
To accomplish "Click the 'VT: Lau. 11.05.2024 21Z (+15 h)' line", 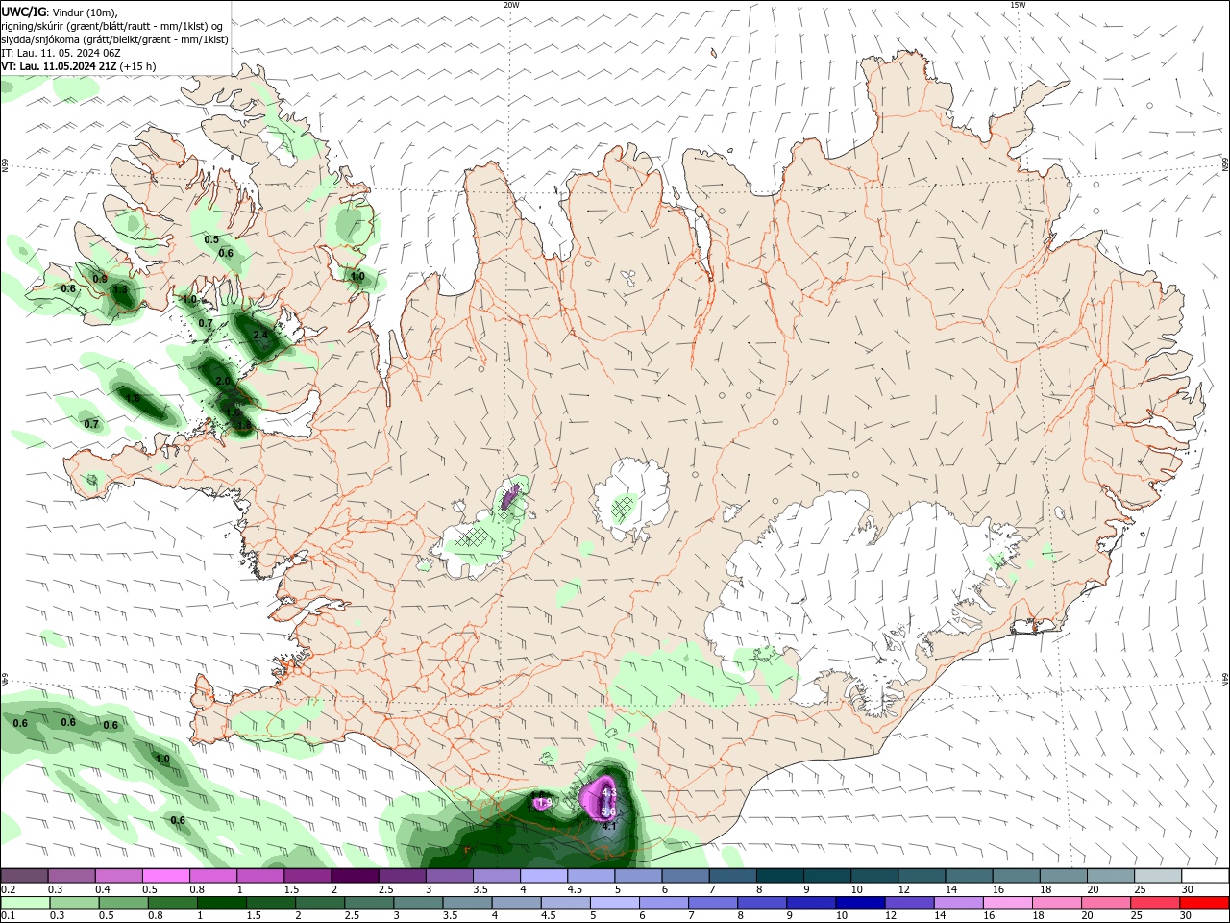I will point(79,66).
